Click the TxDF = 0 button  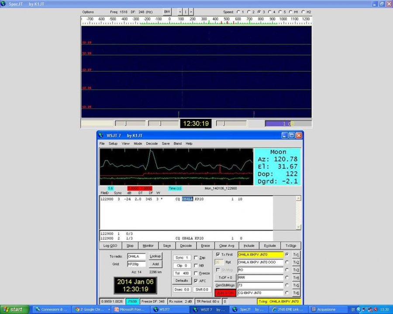pos(225,277)
